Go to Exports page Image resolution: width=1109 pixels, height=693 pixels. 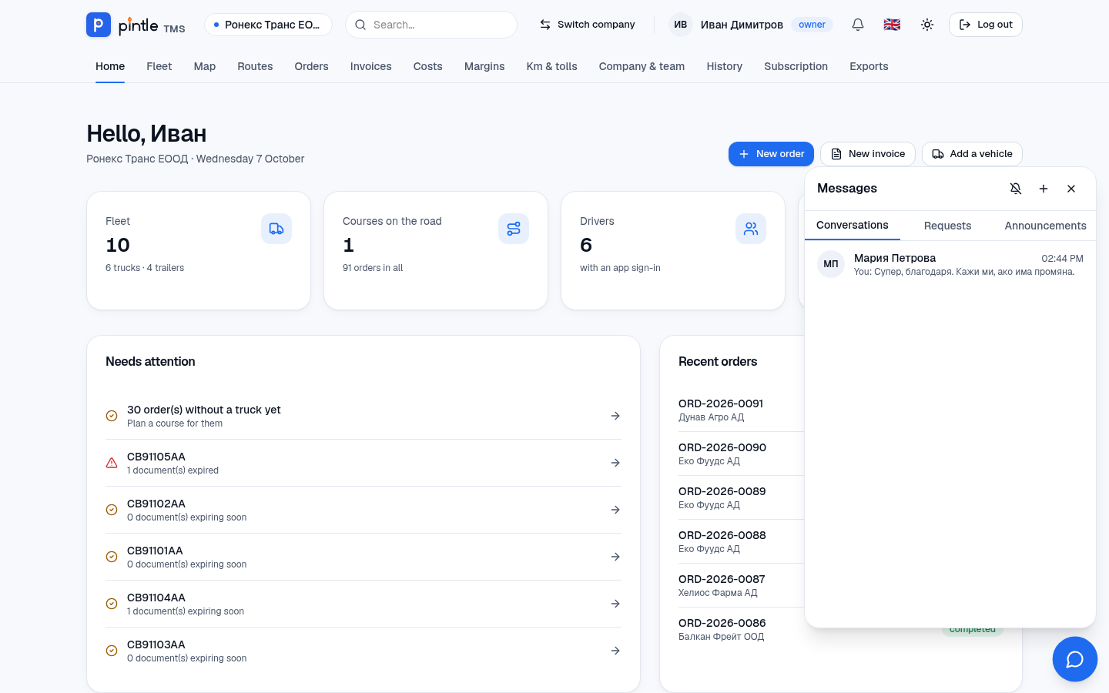(x=869, y=66)
